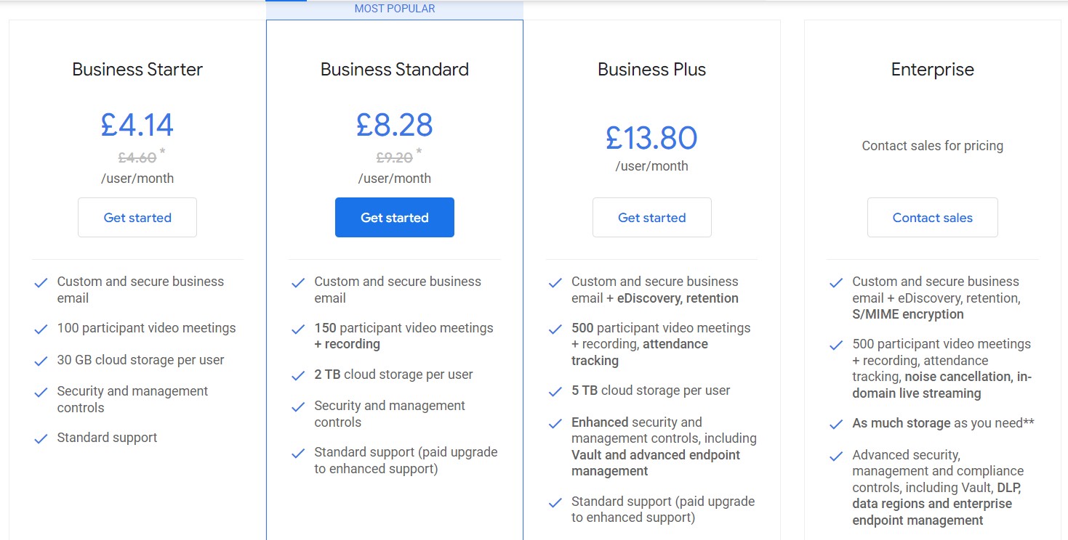Click checkmark next to Starter's Standard support
This screenshot has height=540, width=1068.
(41, 438)
